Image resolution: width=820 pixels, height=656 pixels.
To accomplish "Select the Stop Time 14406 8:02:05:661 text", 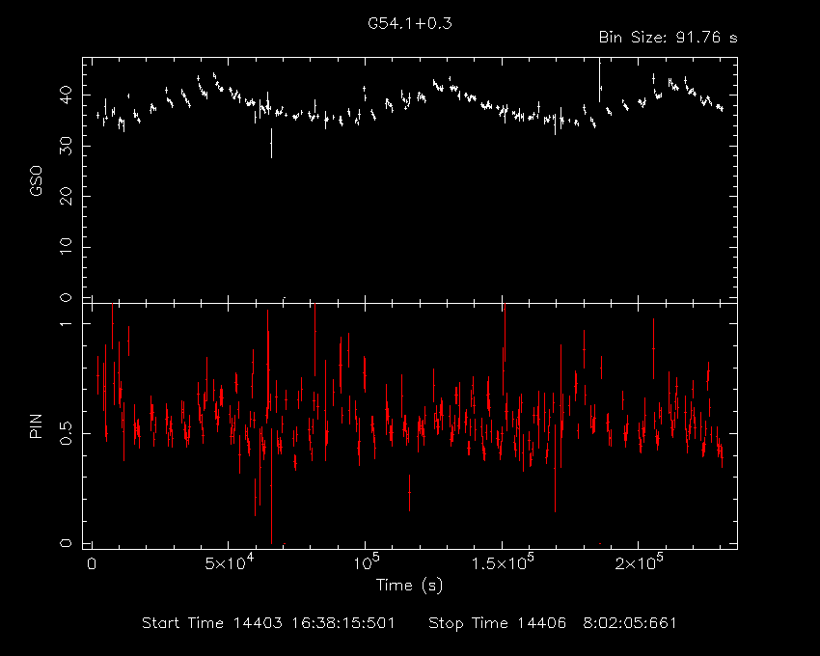I will click(552, 623).
